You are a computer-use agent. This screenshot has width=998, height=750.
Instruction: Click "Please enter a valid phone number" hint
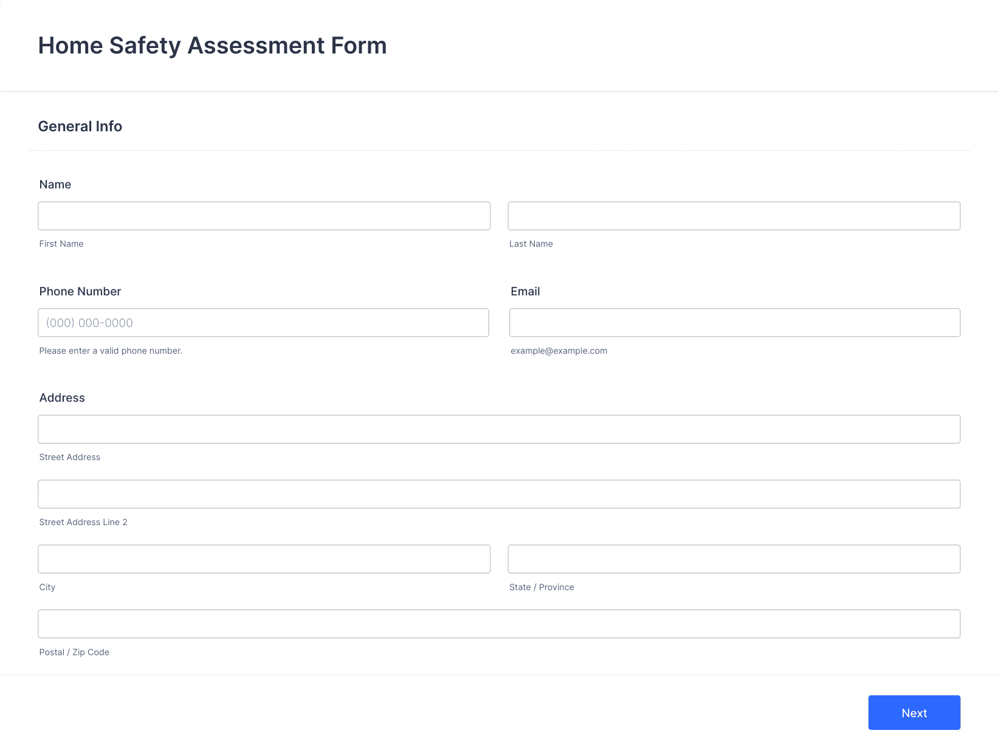(111, 351)
